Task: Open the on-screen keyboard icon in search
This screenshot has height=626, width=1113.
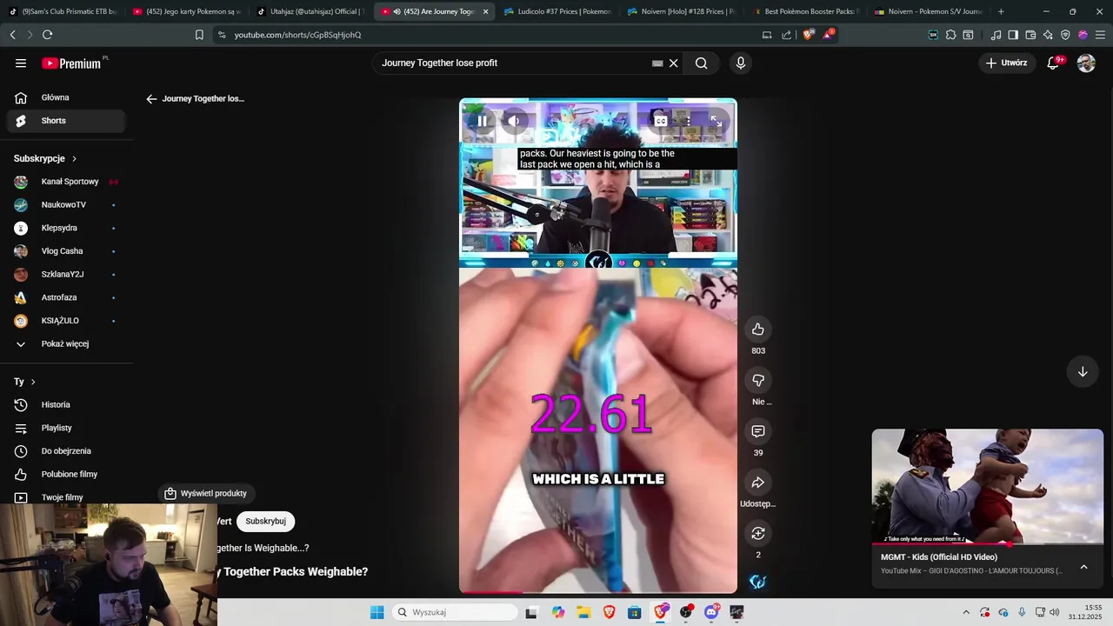Action: (657, 63)
